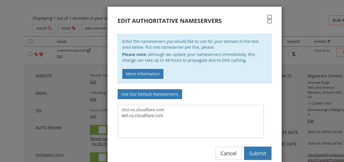The height and width of the screenshot is (162, 344).
Task: Click the search button with magnifier icon
Action: (x=44, y=28)
